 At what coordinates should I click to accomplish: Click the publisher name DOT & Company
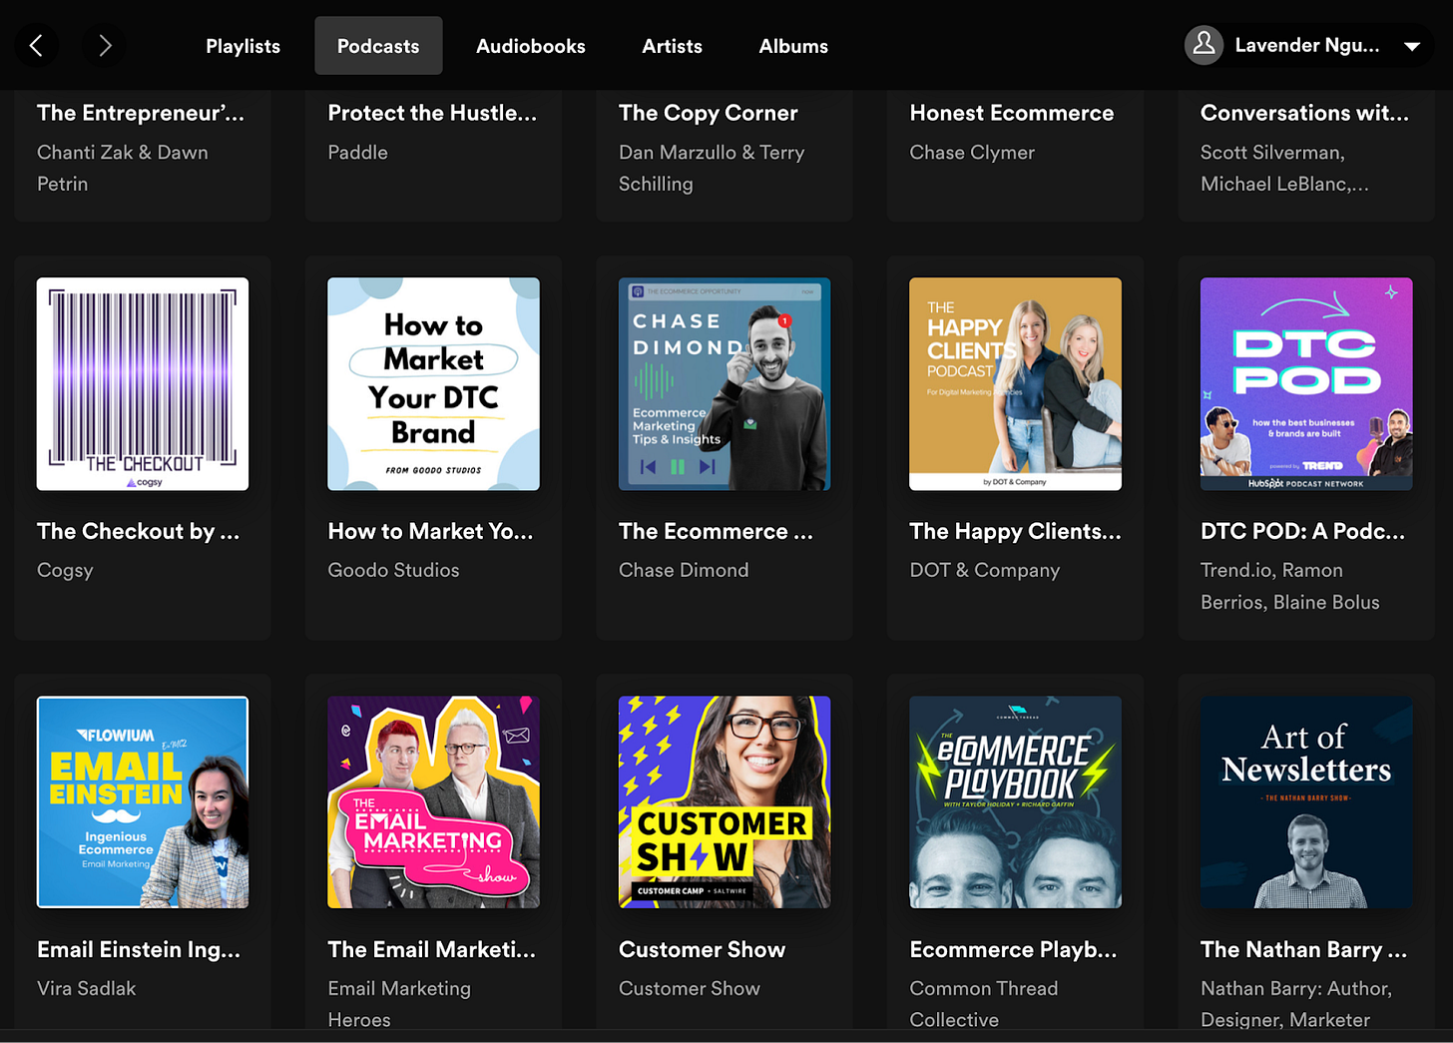[984, 570]
